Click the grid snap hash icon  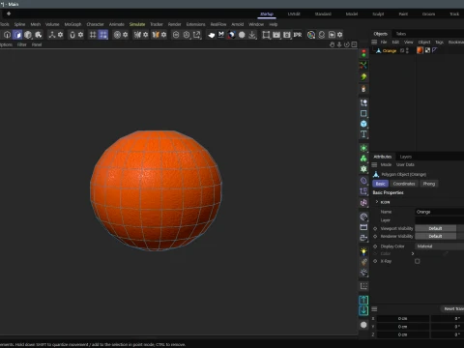point(93,35)
